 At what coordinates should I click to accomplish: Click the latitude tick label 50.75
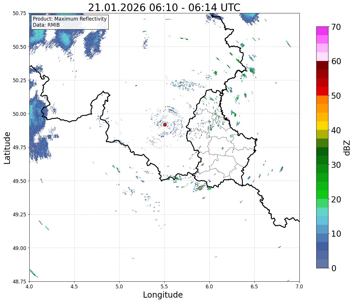pos(19,13)
